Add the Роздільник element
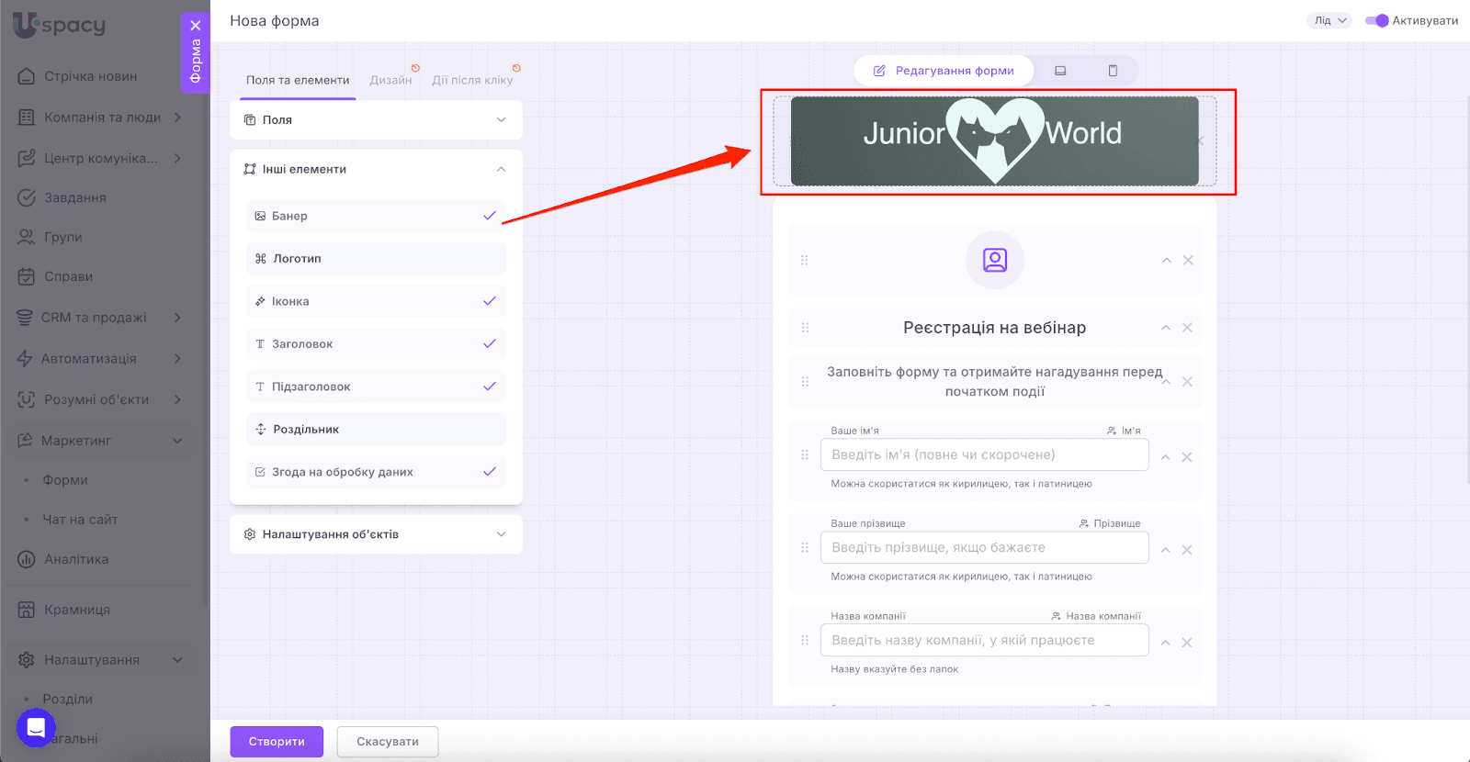Viewport: 1470px width, 762px height. coord(376,430)
